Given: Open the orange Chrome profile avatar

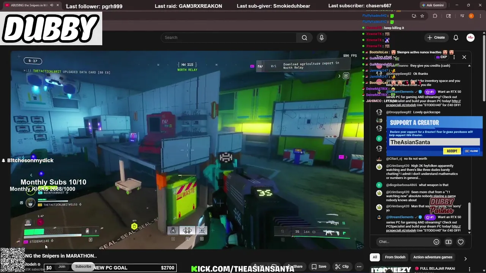Looking at the screenshot, I should coord(471,16).
